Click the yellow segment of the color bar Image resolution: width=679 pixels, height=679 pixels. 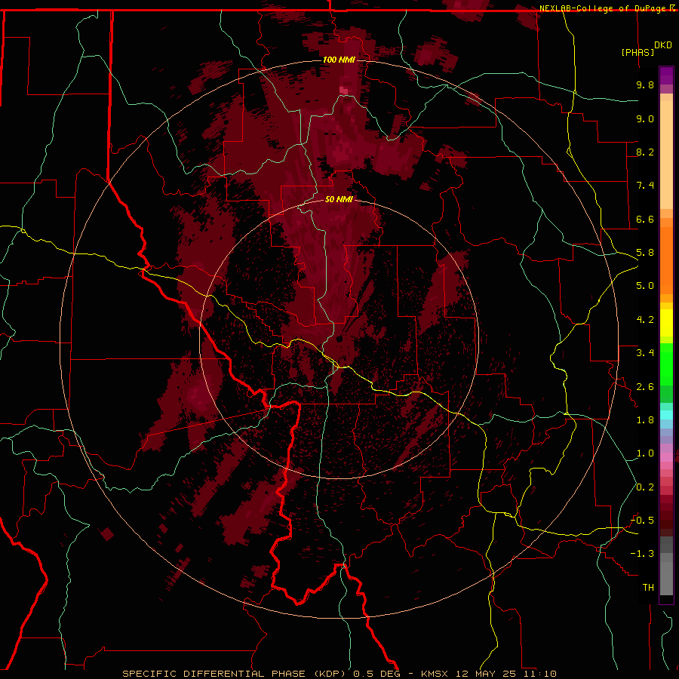click(666, 323)
